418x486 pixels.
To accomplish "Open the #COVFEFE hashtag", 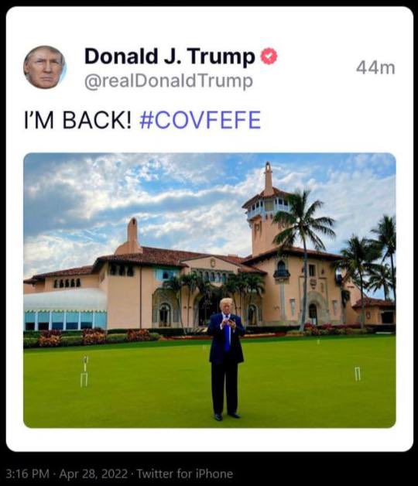I will pos(200,120).
